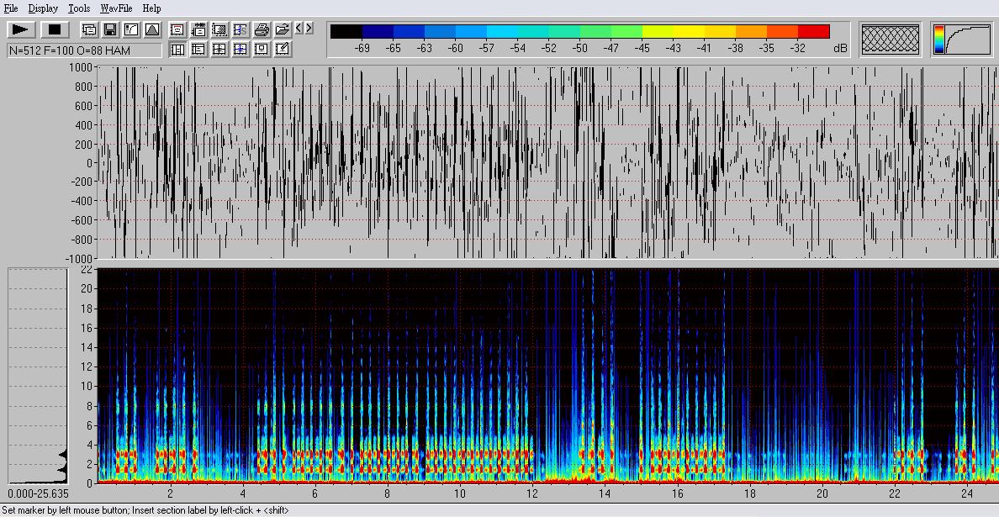Click the crosshatch pattern button
The width and height of the screenshot is (999, 517).
(x=891, y=40)
